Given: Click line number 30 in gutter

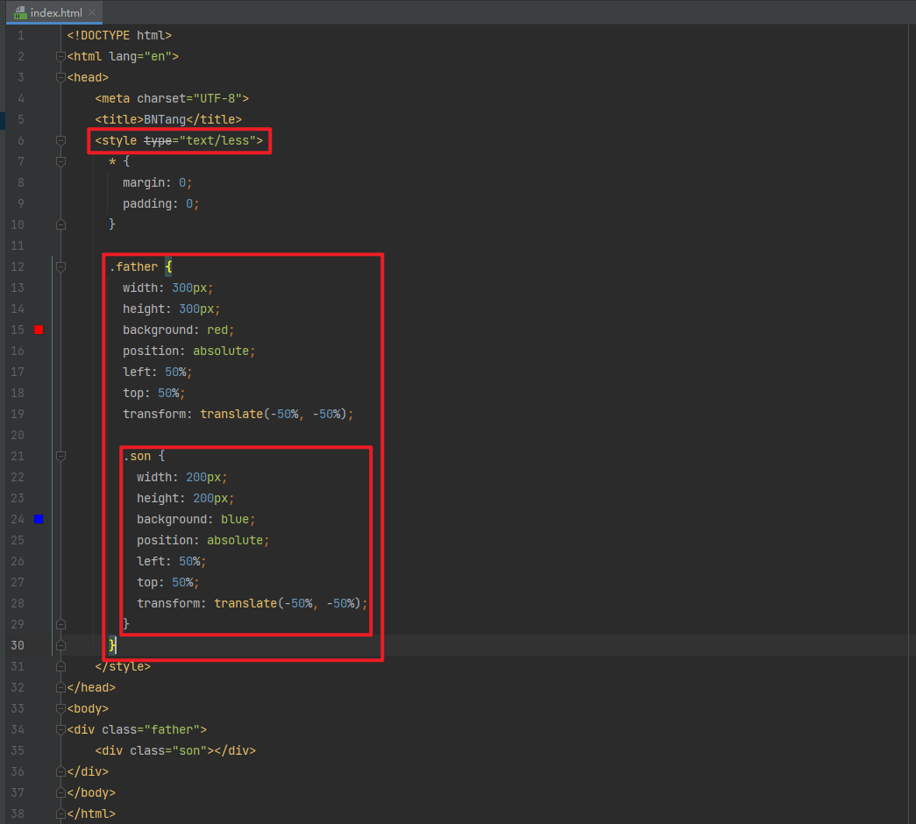Looking at the screenshot, I should click(x=18, y=645).
